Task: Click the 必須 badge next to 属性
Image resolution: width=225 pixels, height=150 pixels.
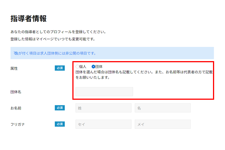Action: [60, 68]
